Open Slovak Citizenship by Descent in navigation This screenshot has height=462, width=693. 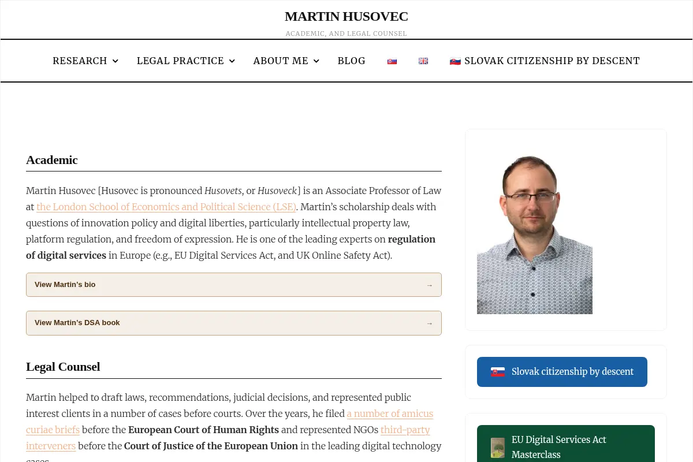[545, 61]
